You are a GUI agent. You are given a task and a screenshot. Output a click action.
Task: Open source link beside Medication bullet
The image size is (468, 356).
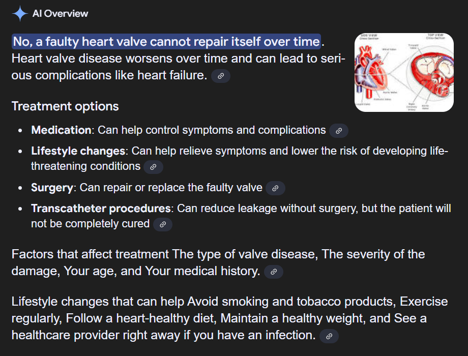point(338,131)
